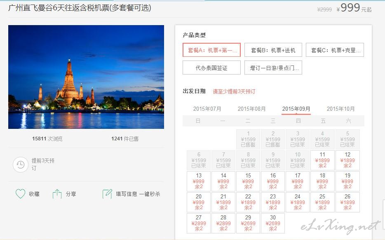Click ended date September 5
Screen dimensions: 385x240
click(x=347, y=139)
